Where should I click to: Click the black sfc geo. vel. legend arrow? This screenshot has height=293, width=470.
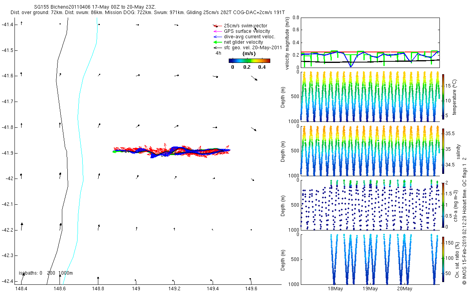pos(217,47)
